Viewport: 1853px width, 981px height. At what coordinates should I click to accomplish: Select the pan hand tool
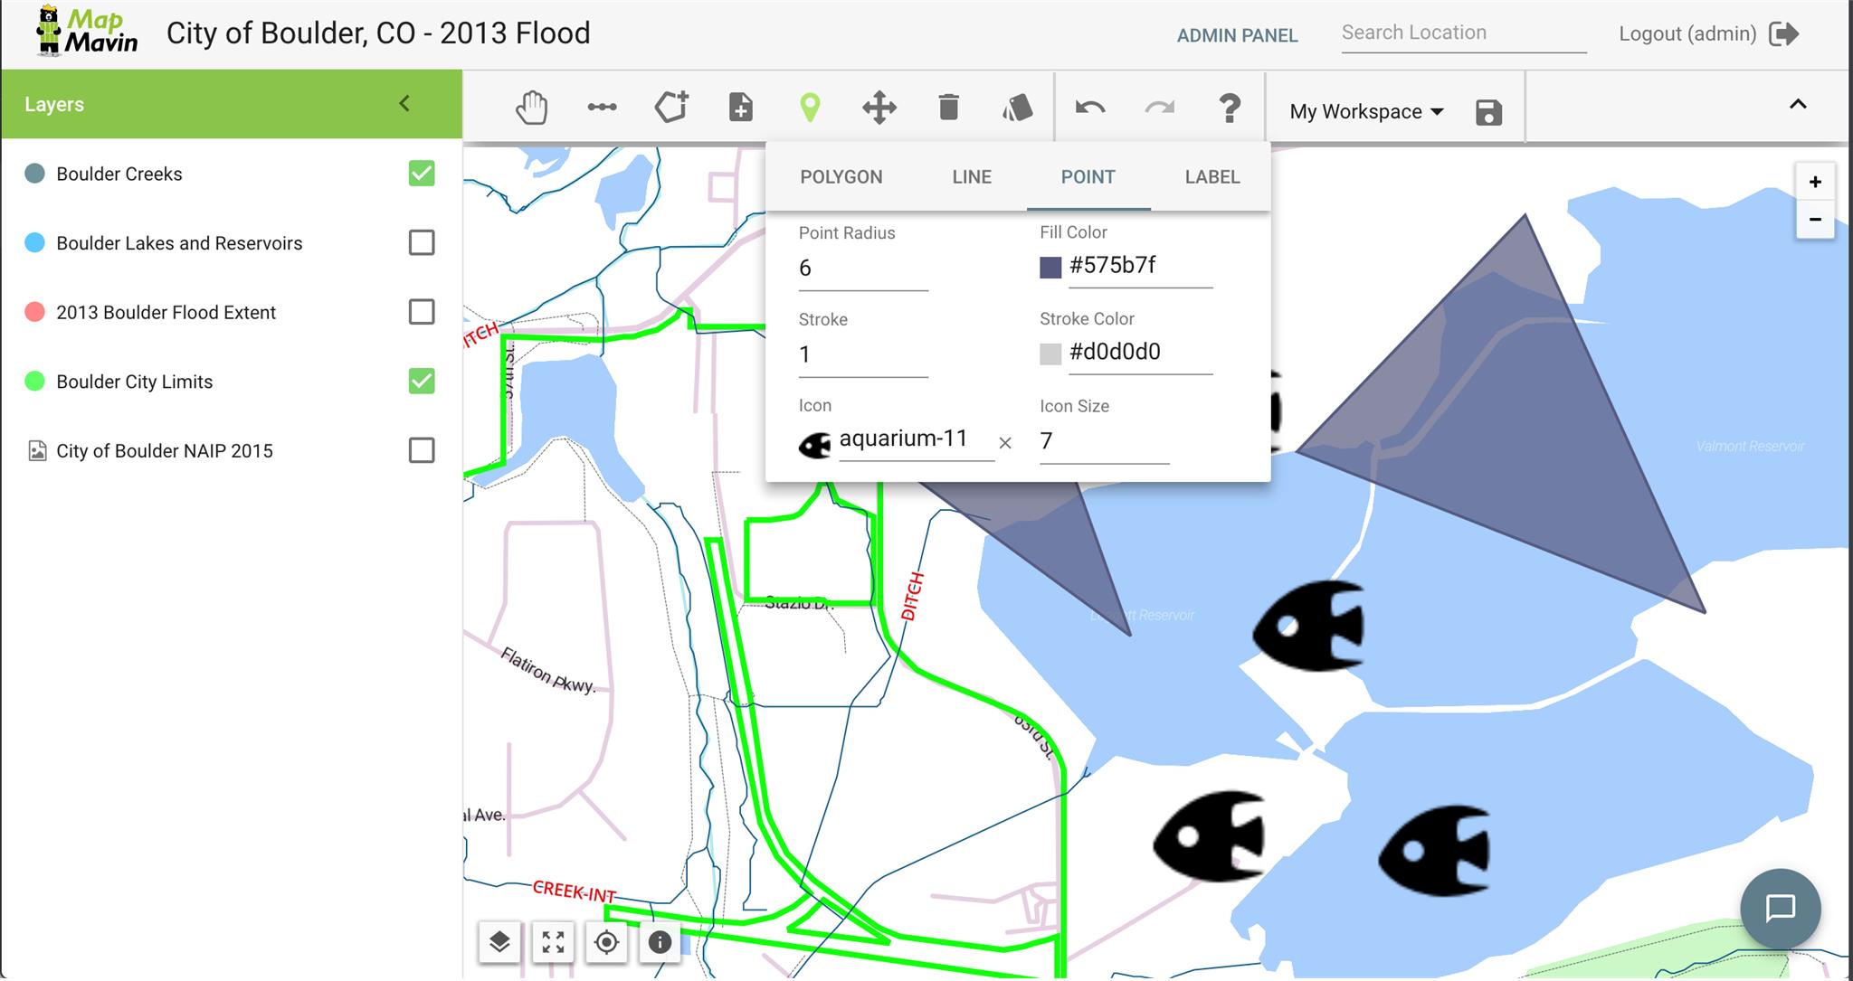pos(532,107)
